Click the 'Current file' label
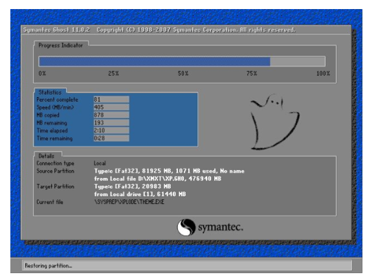The height and width of the screenshot is (279, 367). pos(50,202)
